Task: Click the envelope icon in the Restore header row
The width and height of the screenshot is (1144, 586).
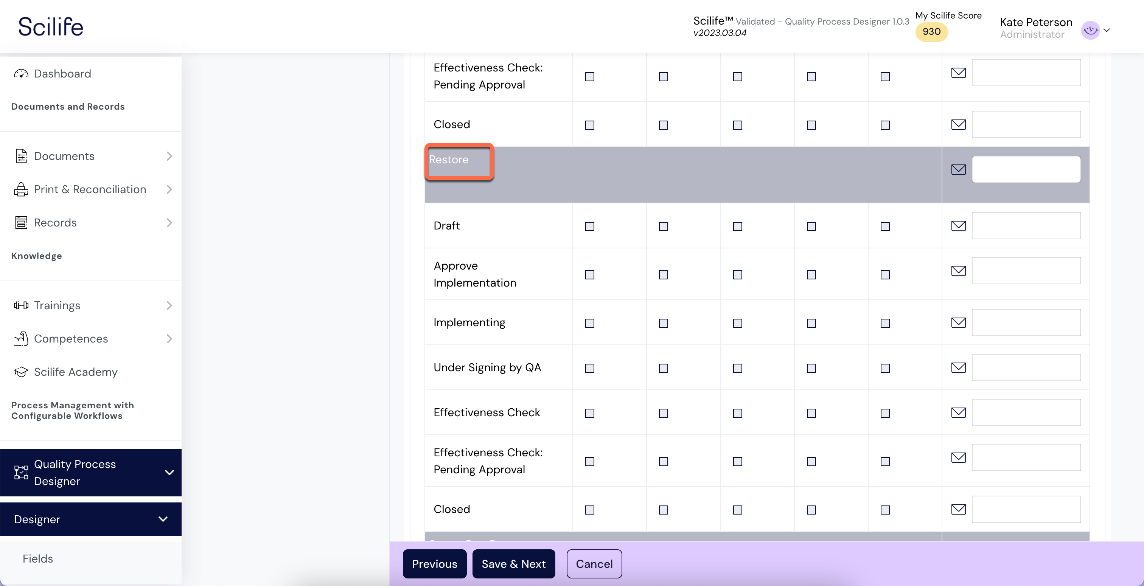Action: pyautogui.click(x=958, y=170)
